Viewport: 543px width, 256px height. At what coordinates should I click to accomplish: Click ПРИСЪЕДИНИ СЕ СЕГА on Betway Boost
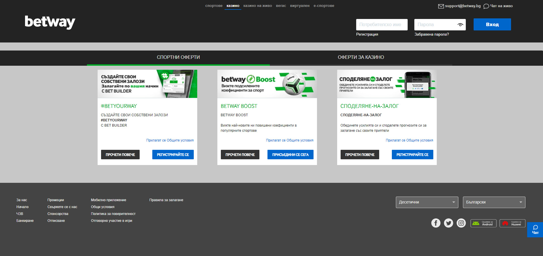[x=290, y=155]
